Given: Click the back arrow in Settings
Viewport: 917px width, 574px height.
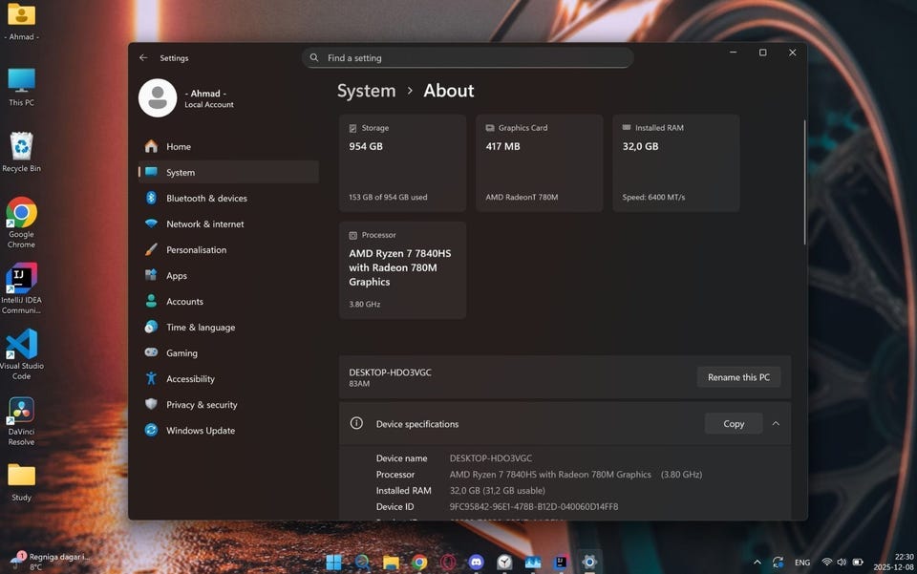Looking at the screenshot, I should coord(143,58).
